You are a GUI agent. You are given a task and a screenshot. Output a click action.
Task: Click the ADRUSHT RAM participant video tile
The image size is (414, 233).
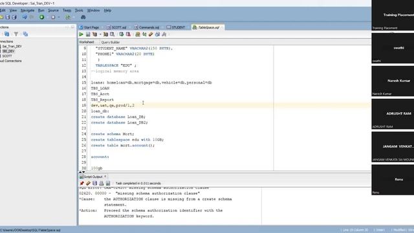[393, 114]
